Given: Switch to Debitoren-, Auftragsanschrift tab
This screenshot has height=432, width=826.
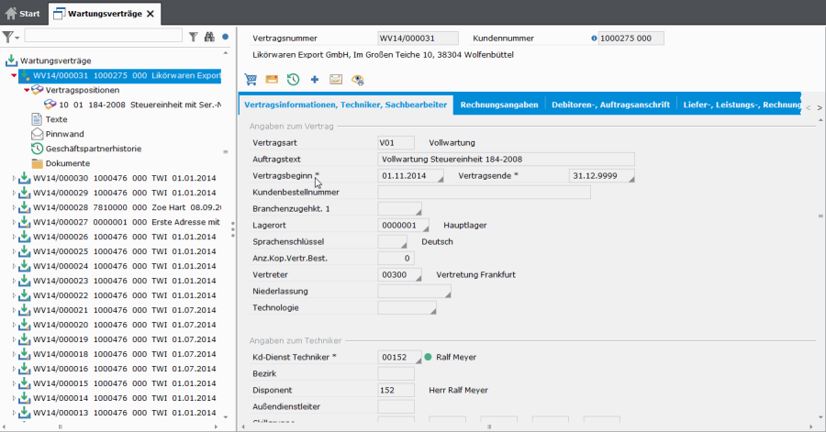Looking at the screenshot, I should [610, 105].
